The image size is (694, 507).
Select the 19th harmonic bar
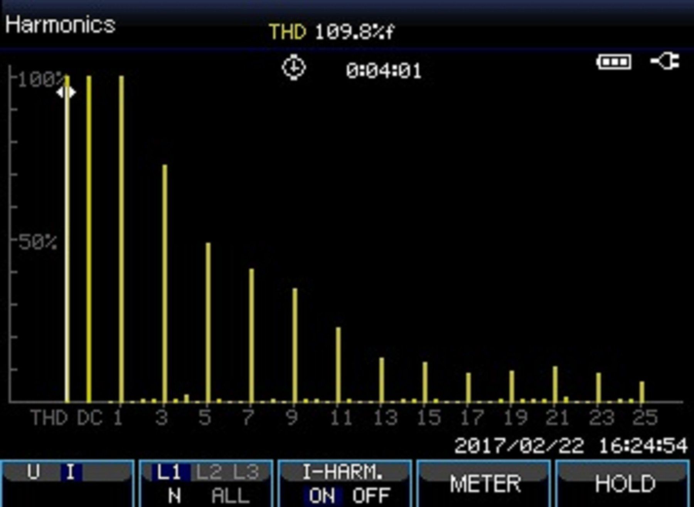[x=512, y=386]
